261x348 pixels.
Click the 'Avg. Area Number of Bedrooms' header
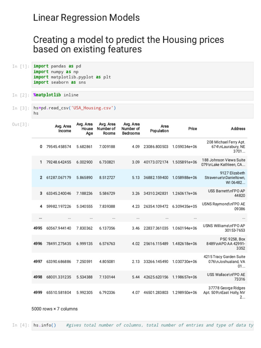coord(130,128)
